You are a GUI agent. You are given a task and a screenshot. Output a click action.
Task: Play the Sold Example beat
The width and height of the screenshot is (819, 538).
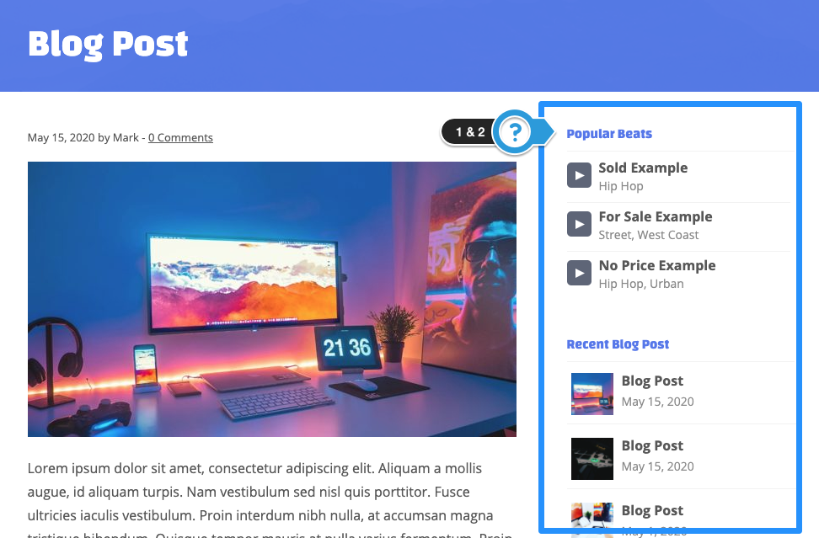click(579, 175)
